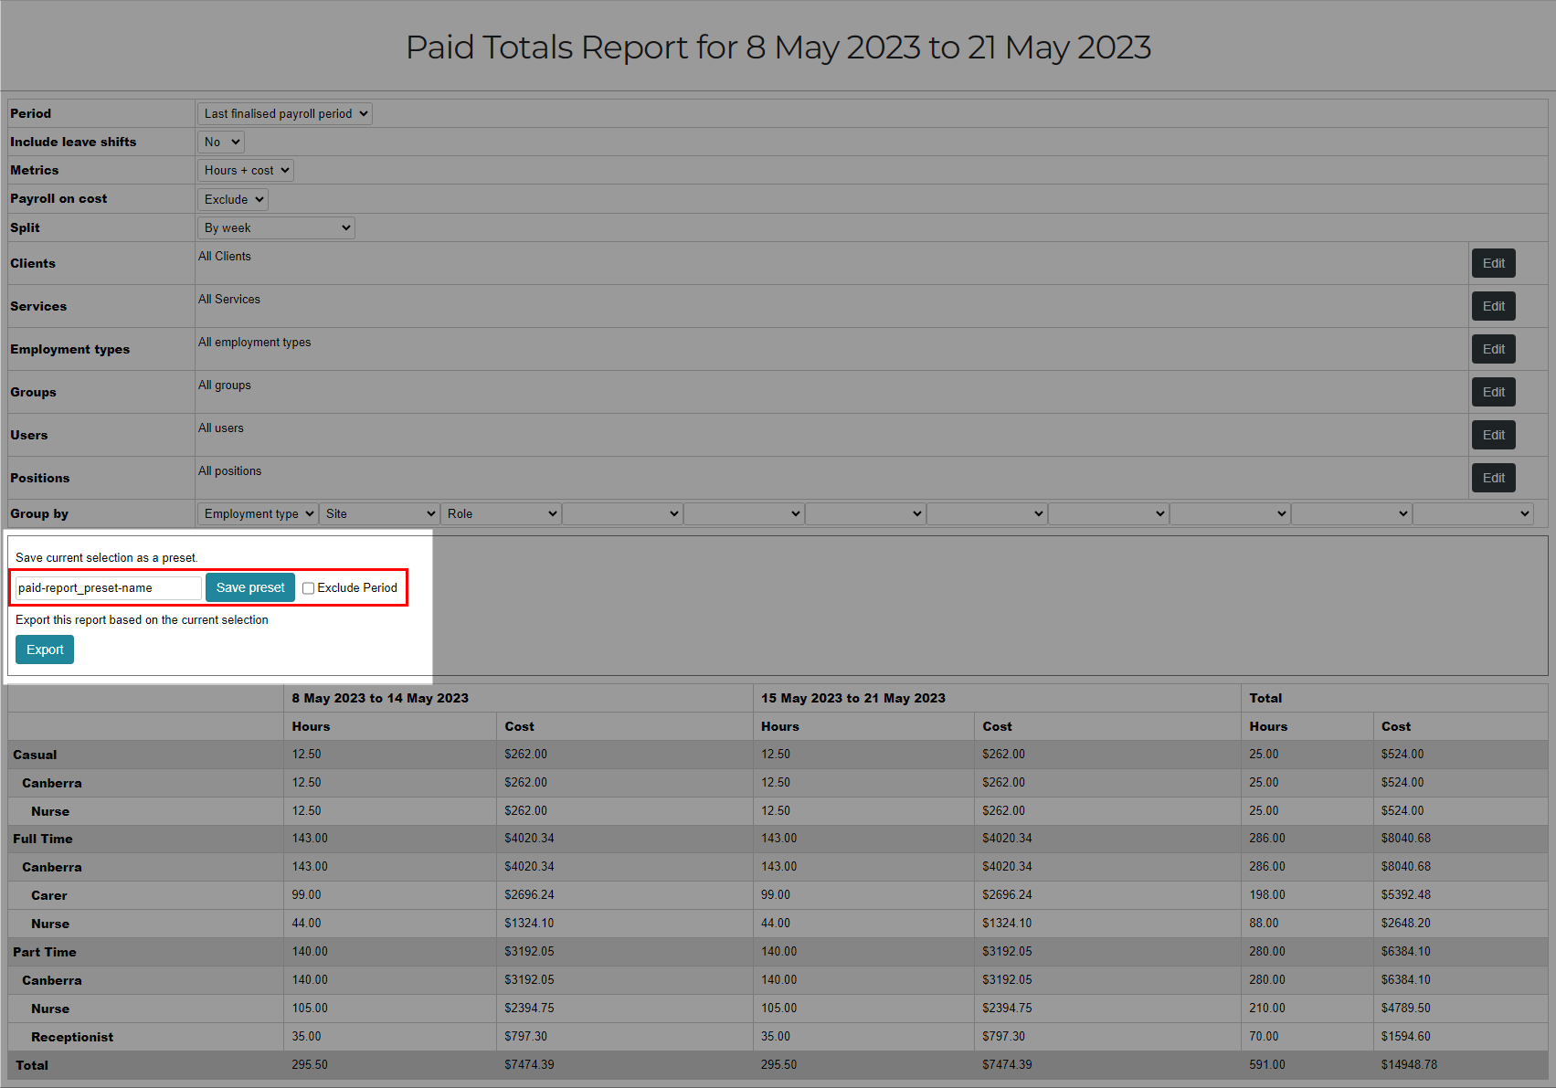
Task: Click 'All employment types' text
Action: tap(255, 342)
